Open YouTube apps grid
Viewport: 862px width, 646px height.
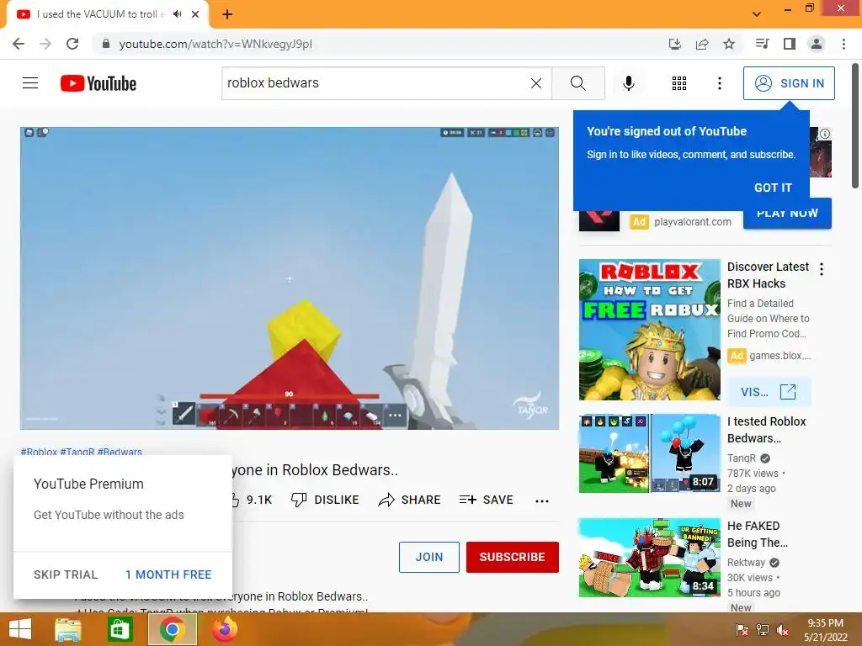(679, 83)
